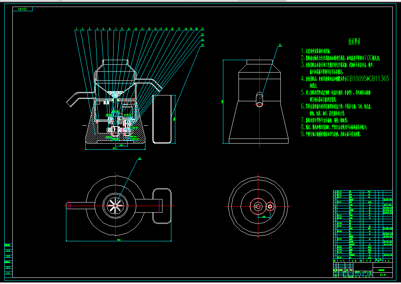The width and height of the screenshot is (401, 284).
Task: Click technical requirement line number 1
Action: [x=316, y=51]
